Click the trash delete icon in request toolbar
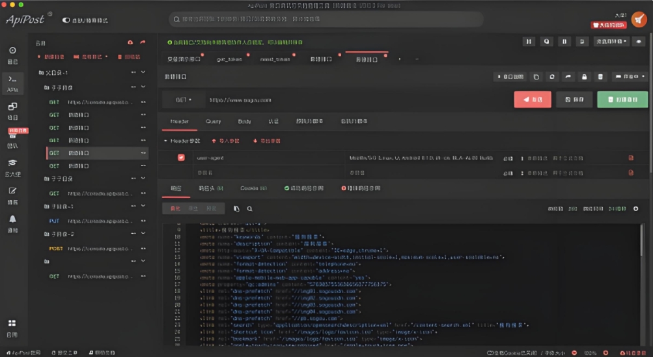 (x=600, y=77)
